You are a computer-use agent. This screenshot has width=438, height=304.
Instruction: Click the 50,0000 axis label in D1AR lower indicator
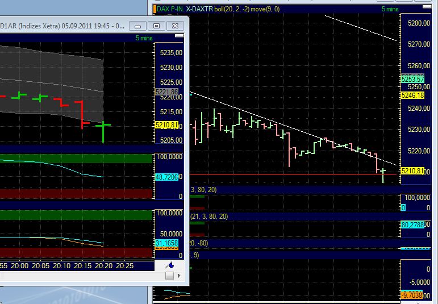point(171,234)
